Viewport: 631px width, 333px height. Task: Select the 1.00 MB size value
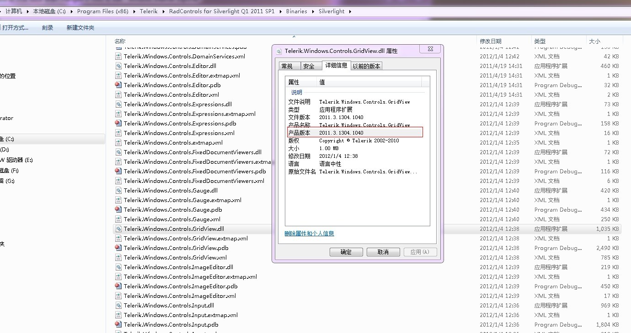pyautogui.click(x=329, y=148)
